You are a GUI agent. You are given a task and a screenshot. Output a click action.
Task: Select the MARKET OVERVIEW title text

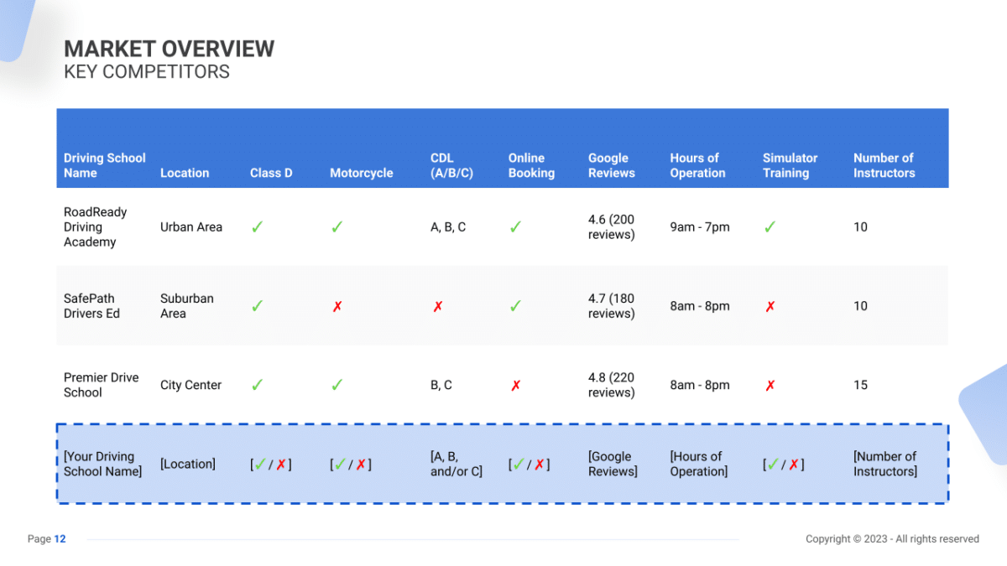point(170,49)
